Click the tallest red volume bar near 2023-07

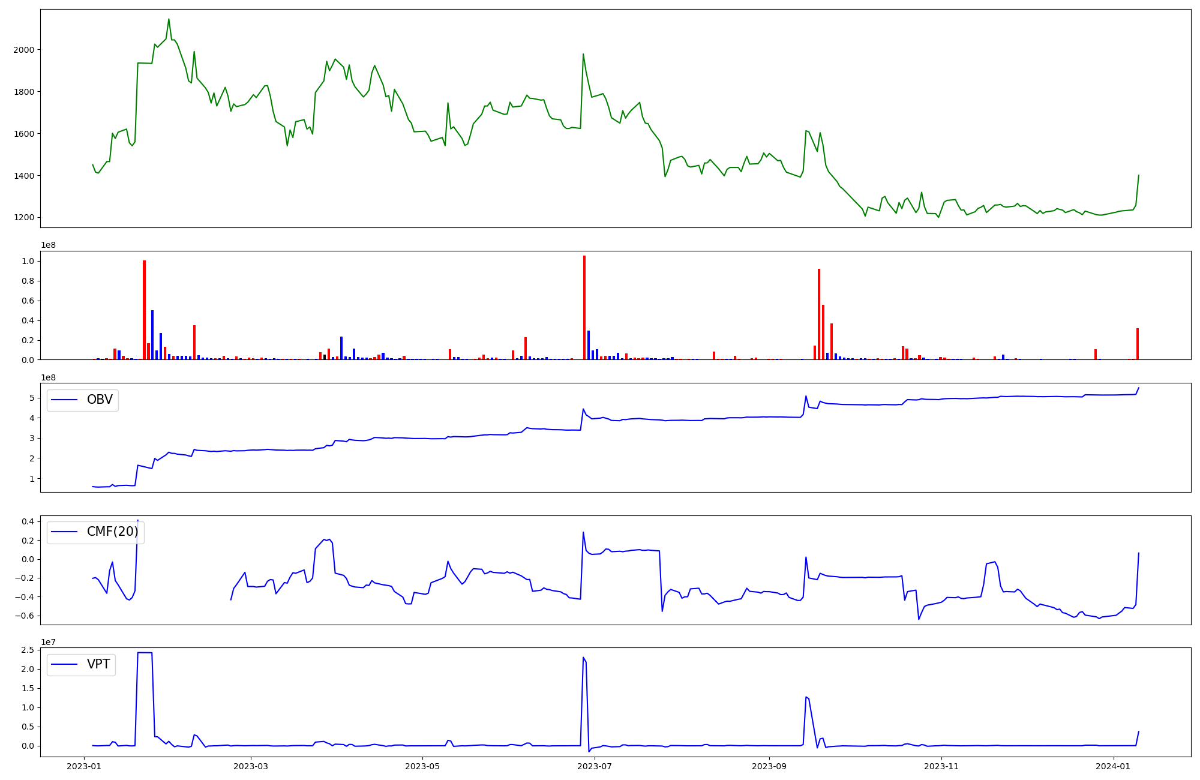point(584,307)
